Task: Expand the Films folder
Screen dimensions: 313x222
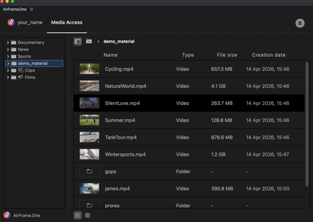Action: point(8,77)
